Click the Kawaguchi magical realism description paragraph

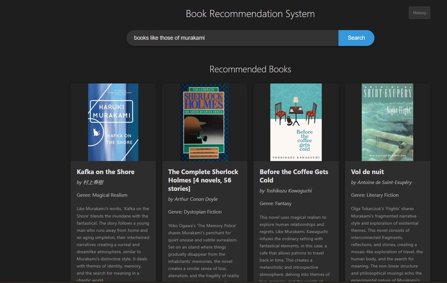[x=295, y=248]
